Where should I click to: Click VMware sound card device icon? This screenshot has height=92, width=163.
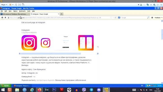[154, 5]
